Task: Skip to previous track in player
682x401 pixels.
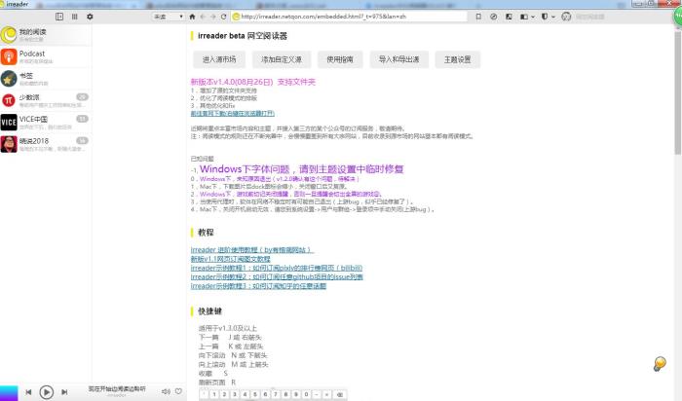Action: point(28,392)
